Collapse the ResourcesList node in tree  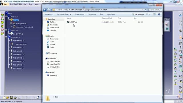[x=7, y=37]
